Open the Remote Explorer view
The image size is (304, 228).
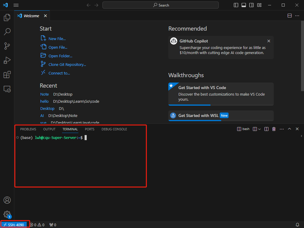coord(7,89)
